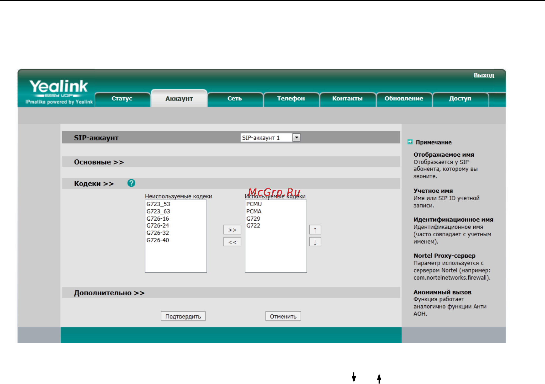Switch to the Статус tab
Image resolution: width=545 pixels, height=384 pixels.
click(122, 99)
